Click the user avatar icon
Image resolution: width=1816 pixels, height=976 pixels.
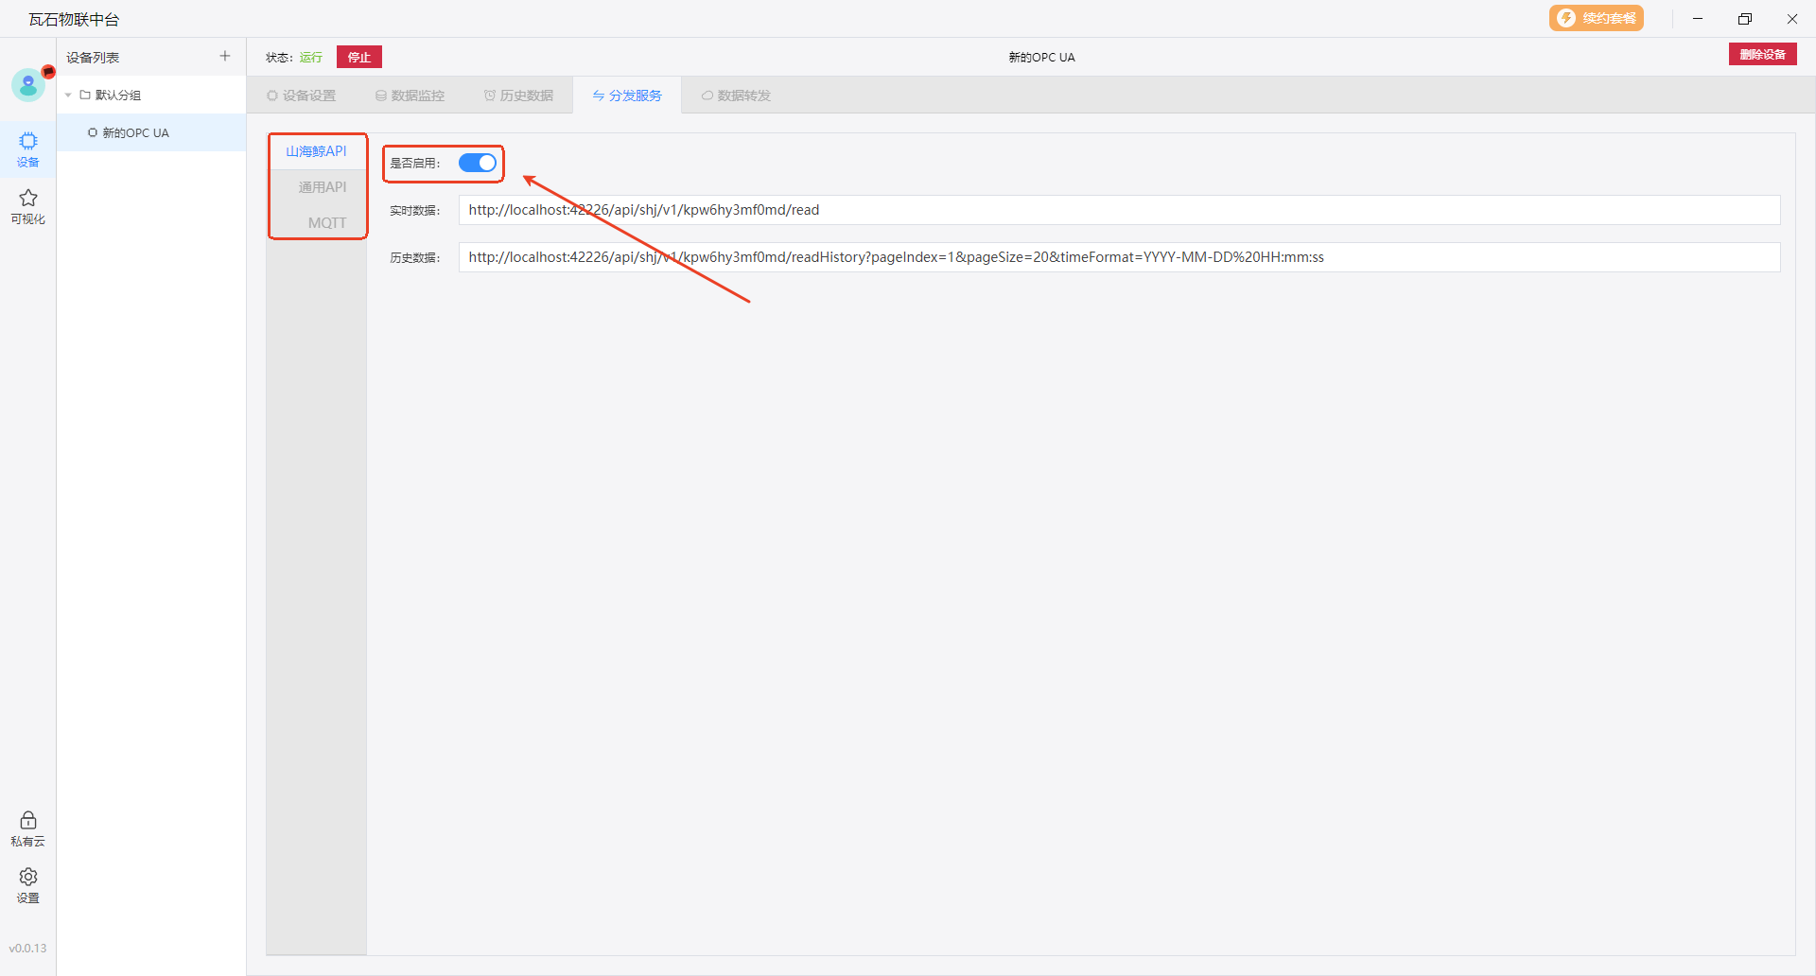(x=28, y=85)
